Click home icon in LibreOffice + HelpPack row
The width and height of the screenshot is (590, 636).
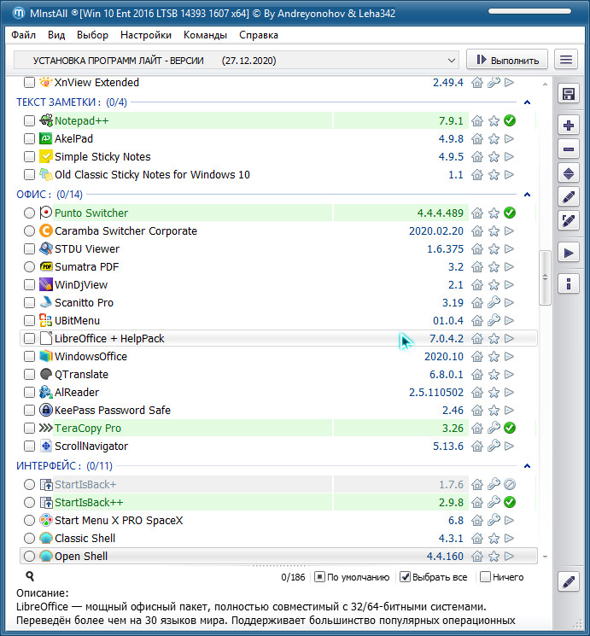[477, 339]
